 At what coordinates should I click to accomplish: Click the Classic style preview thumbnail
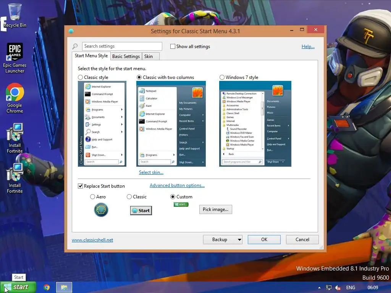102,124
